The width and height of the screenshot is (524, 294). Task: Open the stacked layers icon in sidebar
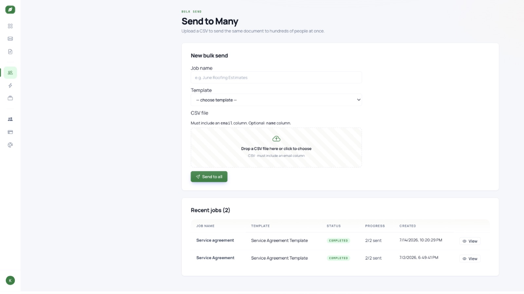coord(10,98)
